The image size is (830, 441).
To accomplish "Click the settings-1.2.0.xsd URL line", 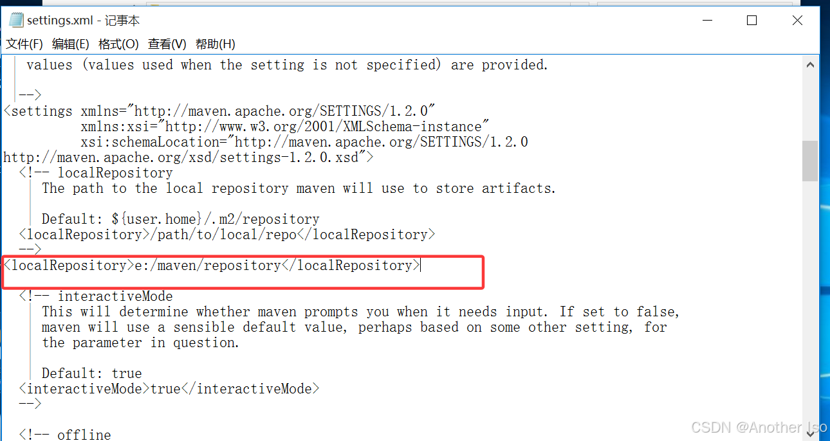I will pyautogui.click(x=189, y=157).
